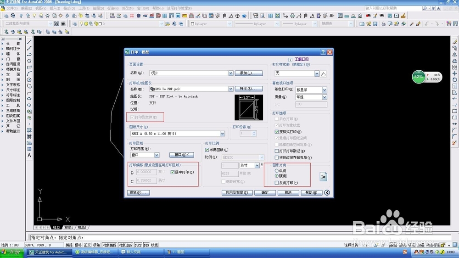The width and height of the screenshot is (459, 258).
Task: Select the Rectangle draw tool
Action: (29, 67)
